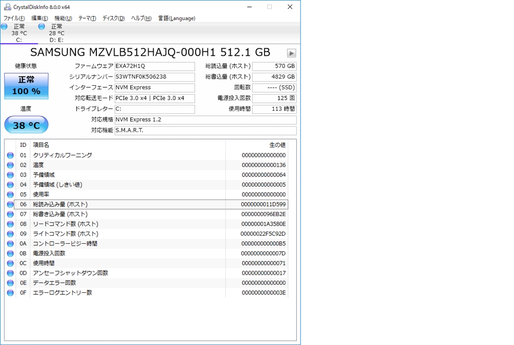Click raw value 00000022F5C92D
Viewport: 514px width, 345px height.
pos(263,234)
